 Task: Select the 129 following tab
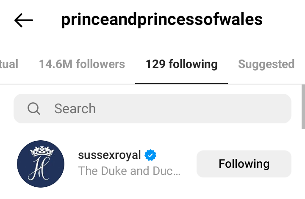point(181,64)
